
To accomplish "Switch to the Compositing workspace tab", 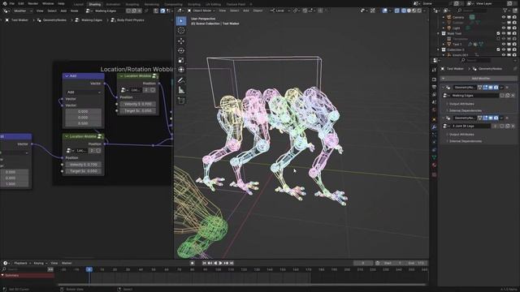I will click(173, 4).
